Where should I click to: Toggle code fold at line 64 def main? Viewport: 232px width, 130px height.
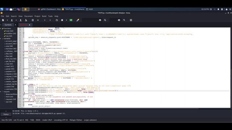[24, 42]
